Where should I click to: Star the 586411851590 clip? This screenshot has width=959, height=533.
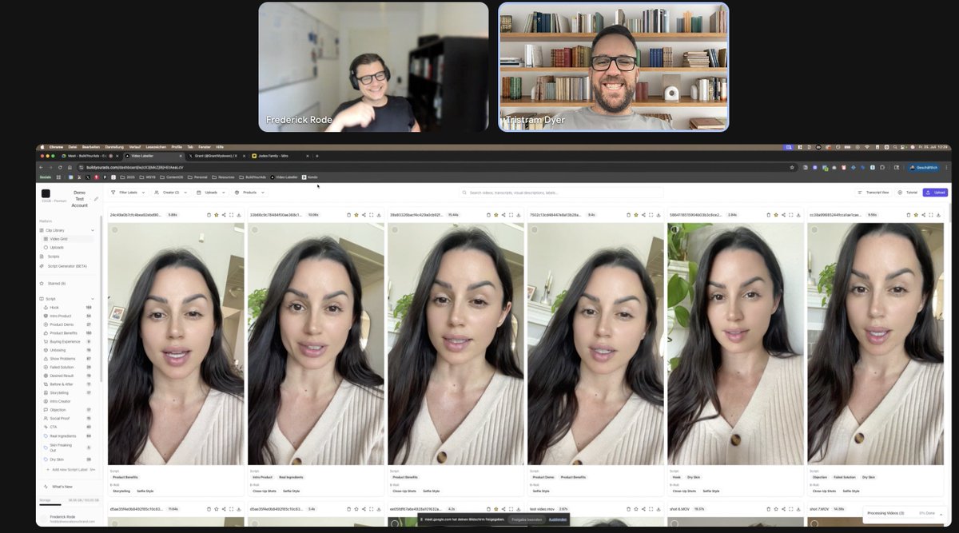point(776,215)
